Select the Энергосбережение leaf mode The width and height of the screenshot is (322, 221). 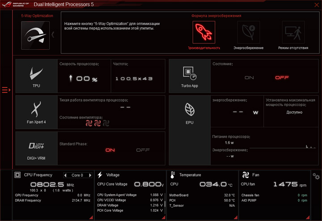pyautogui.click(x=249, y=32)
